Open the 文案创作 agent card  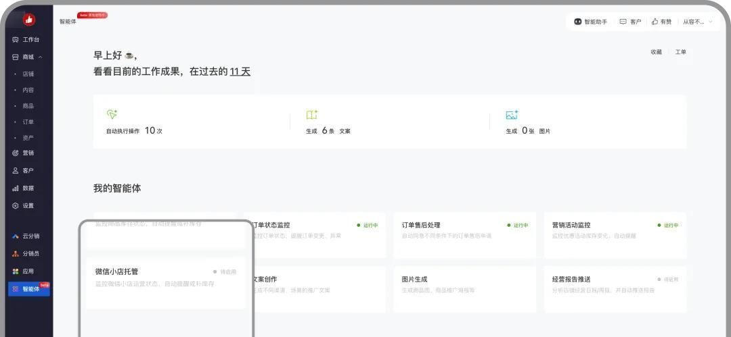tap(319, 289)
